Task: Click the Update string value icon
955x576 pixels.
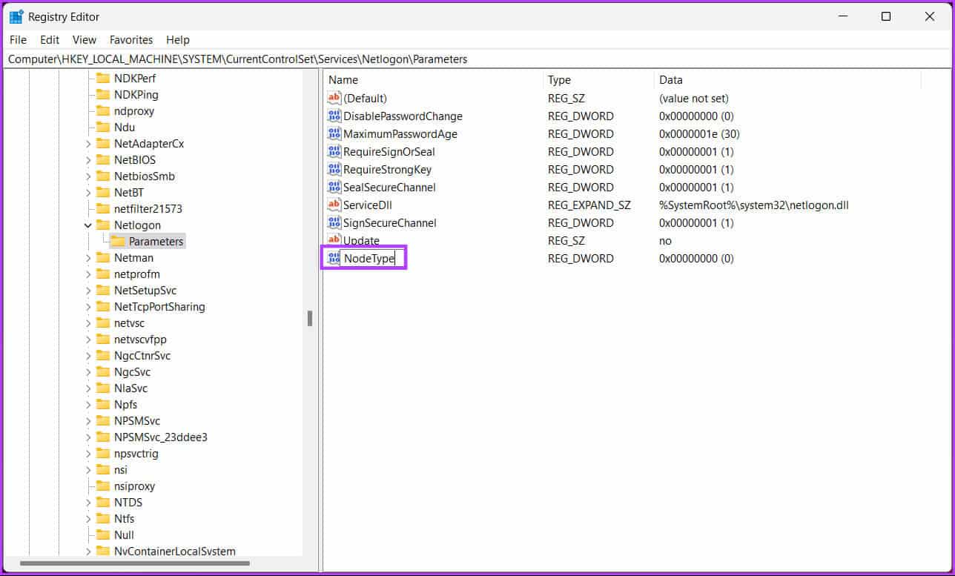Action: 334,240
